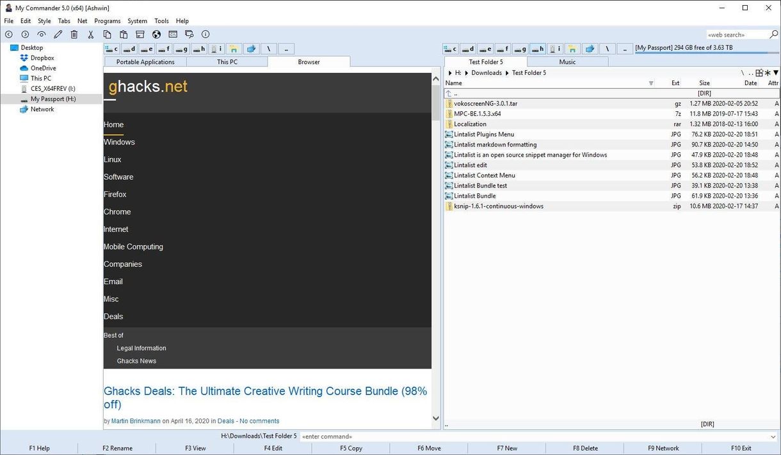Open the File menu
The height and width of the screenshot is (455, 781).
(9, 21)
